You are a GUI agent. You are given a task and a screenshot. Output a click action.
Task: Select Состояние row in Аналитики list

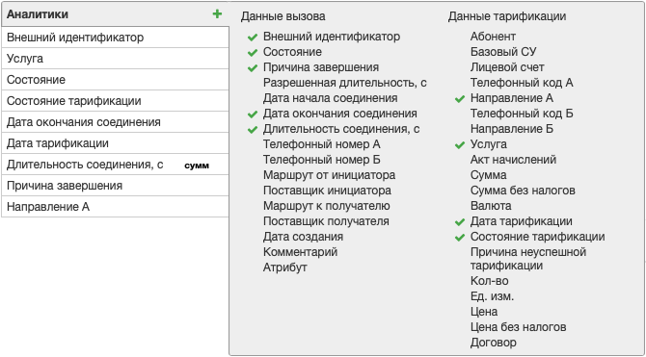click(115, 80)
